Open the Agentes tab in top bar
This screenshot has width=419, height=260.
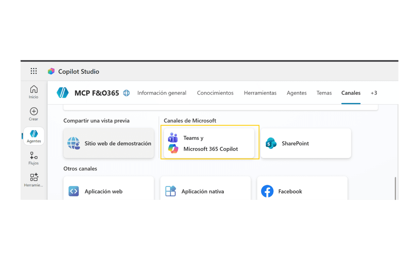(297, 93)
